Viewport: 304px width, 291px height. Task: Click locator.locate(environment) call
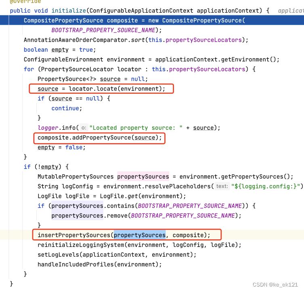click(x=115, y=89)
